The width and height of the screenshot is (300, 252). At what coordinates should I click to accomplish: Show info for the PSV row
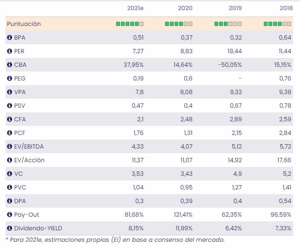tap(10, 106)
